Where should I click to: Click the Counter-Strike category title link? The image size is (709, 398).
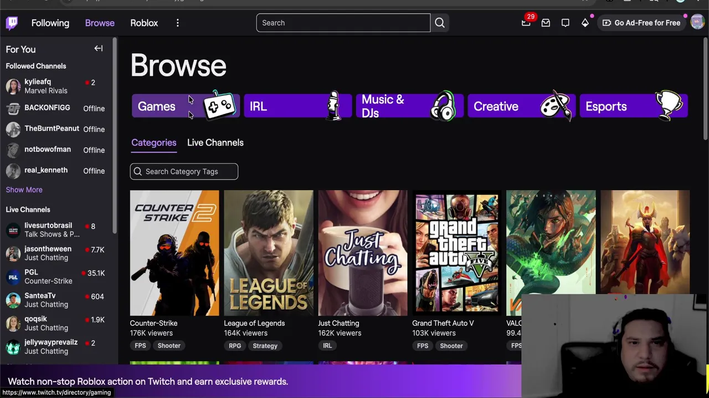coord(153,323)
